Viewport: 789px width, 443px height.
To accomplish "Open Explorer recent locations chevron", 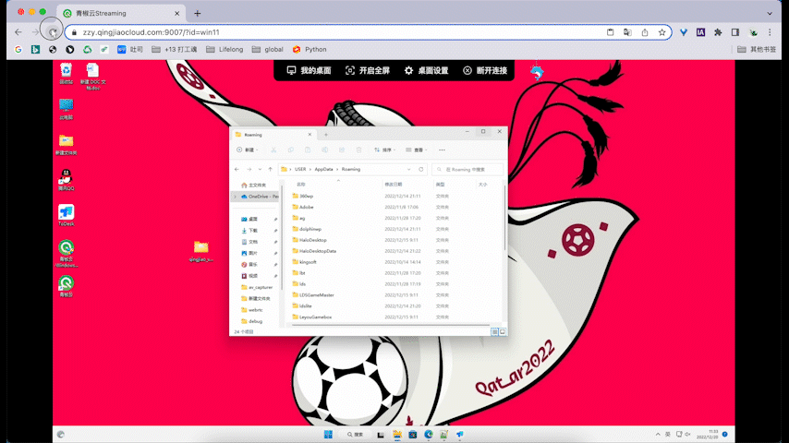I will point(260,170).
